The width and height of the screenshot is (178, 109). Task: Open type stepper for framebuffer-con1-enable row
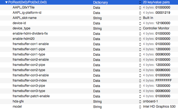(x=140, y=44)
